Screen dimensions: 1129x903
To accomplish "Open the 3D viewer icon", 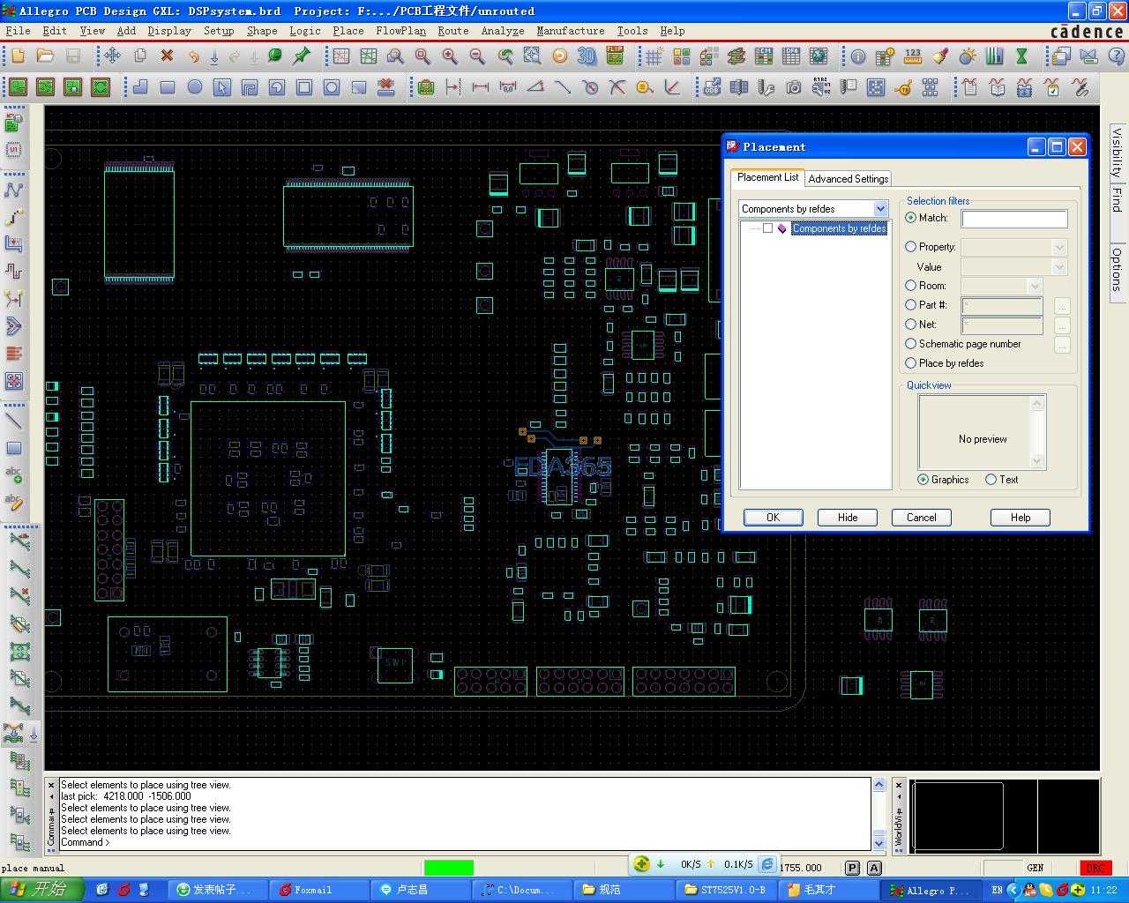I will (x=587, y=56).
